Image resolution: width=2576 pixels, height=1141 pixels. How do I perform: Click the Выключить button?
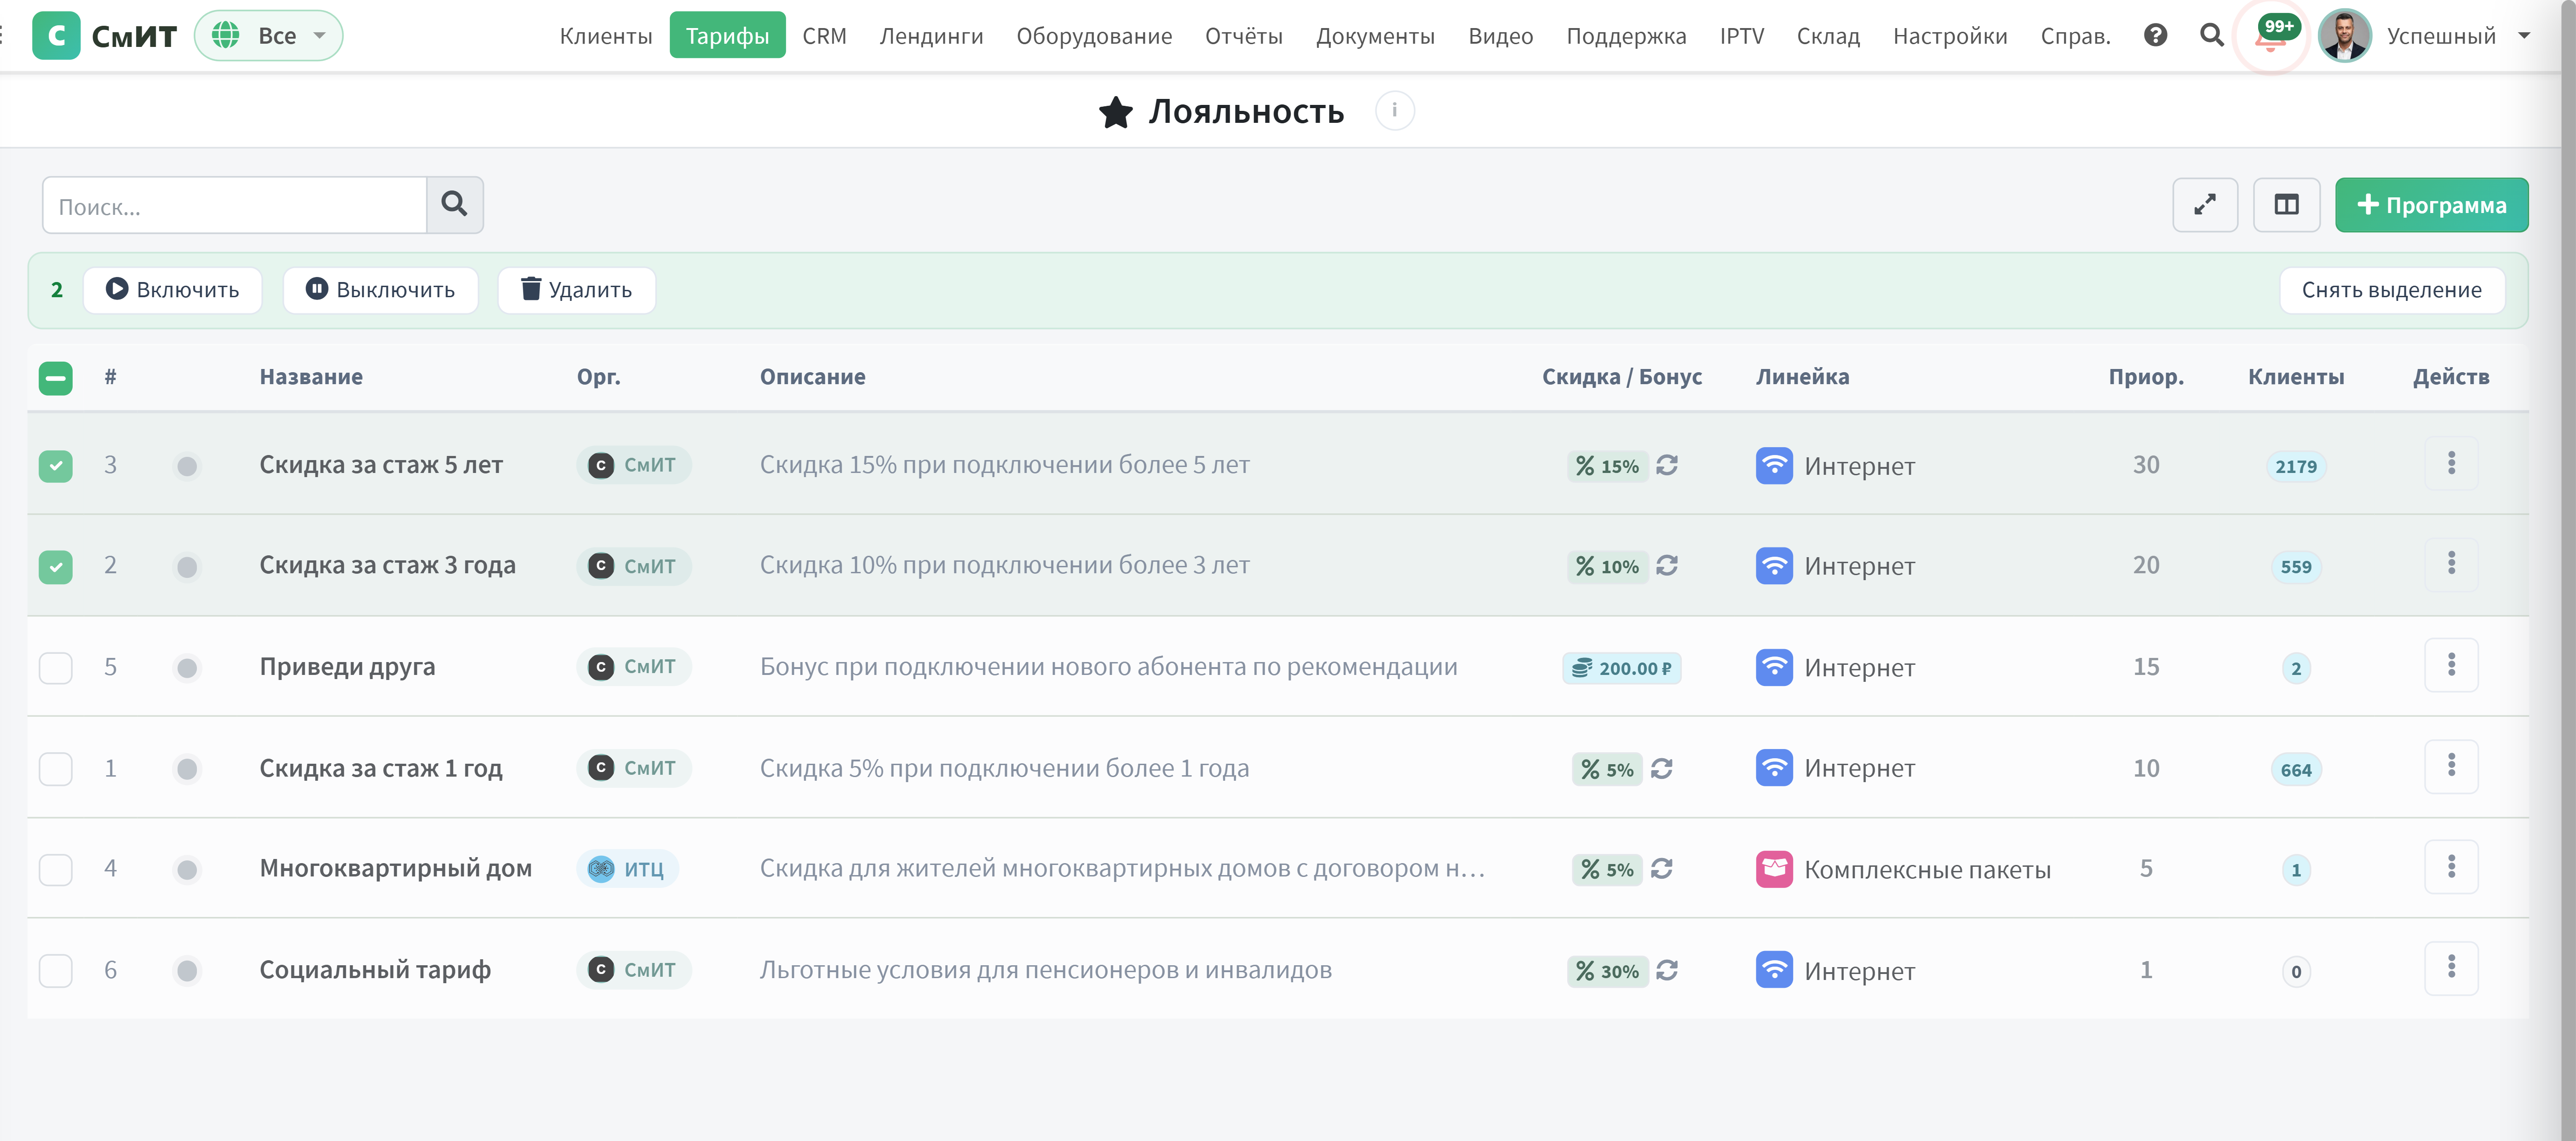[381, 290]
